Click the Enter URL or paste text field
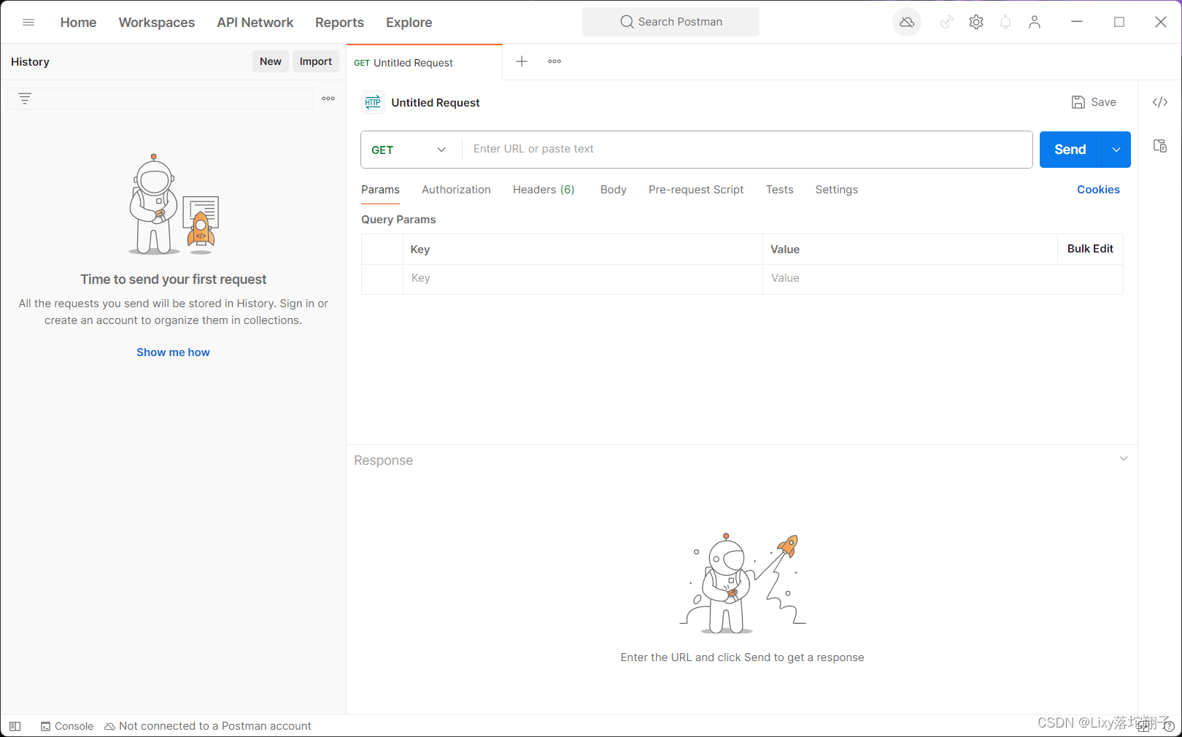The image size is (1182, 737). click(747, 150)
